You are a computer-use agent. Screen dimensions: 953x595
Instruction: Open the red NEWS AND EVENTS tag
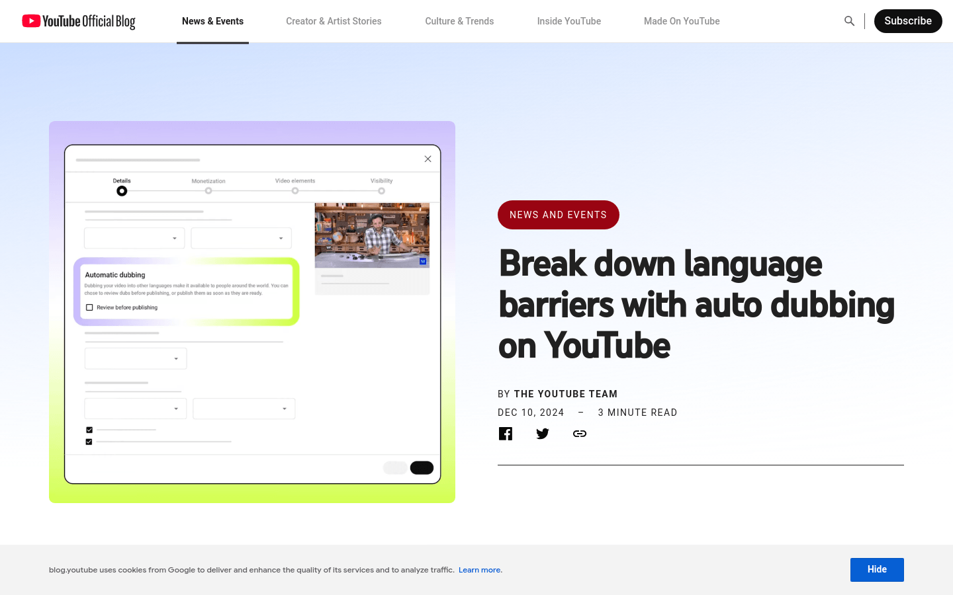(x=559, y=215)
